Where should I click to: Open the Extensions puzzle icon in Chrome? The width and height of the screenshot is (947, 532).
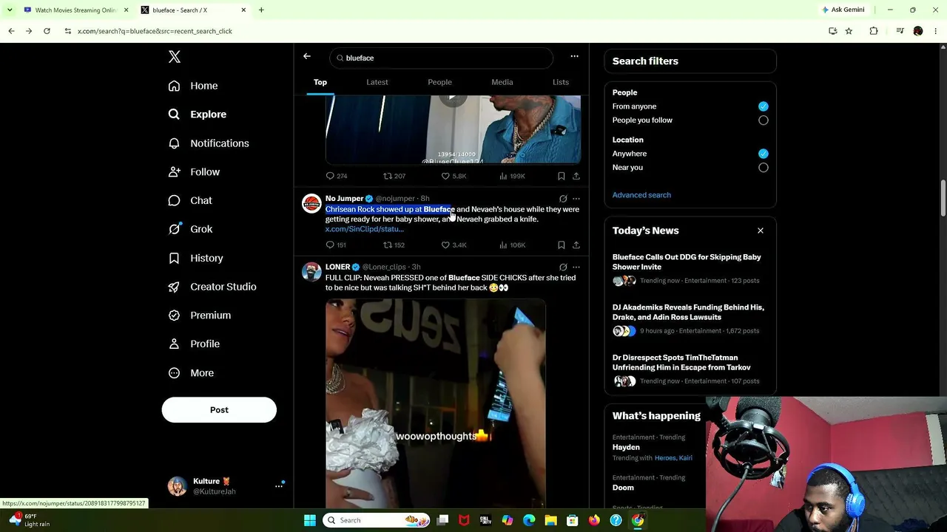pyautogui.click(x=874, y=31)
